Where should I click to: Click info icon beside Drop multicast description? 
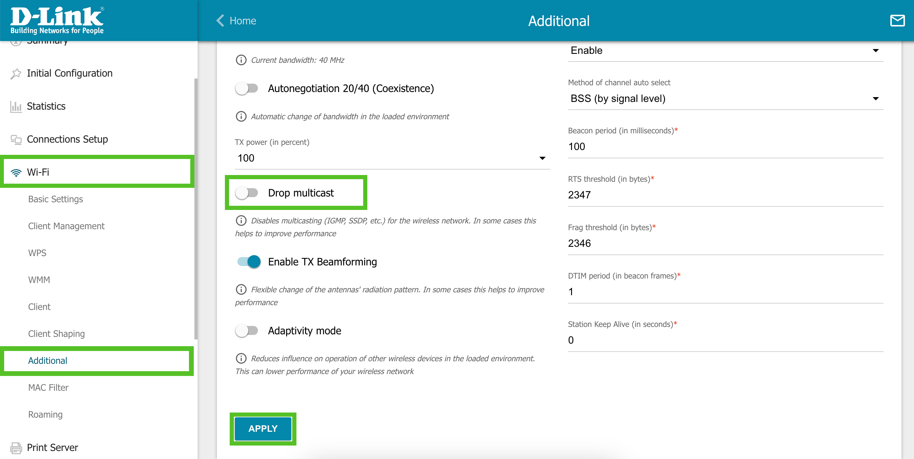(x=241, y=221)
